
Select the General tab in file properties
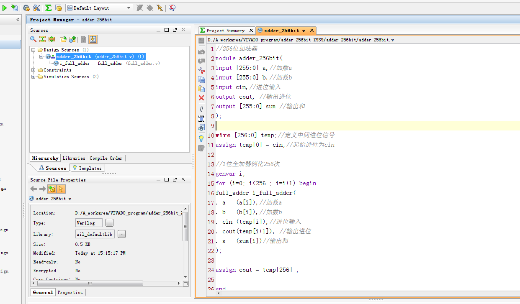[43, 292]
